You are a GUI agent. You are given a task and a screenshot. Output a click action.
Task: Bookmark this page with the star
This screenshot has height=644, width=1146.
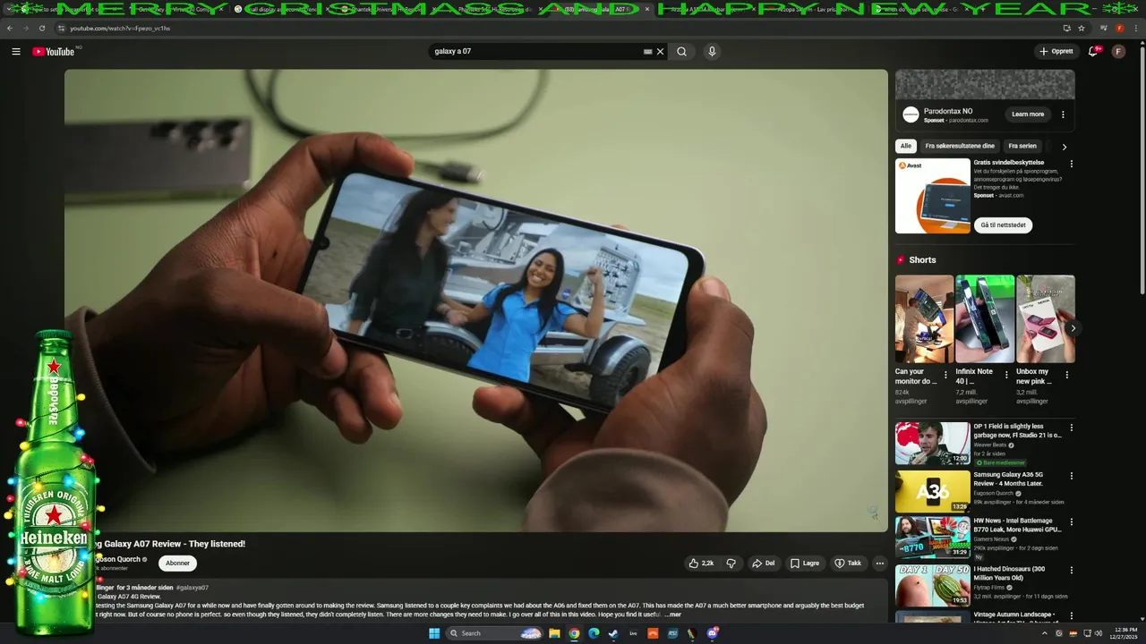click(1082, 29)
